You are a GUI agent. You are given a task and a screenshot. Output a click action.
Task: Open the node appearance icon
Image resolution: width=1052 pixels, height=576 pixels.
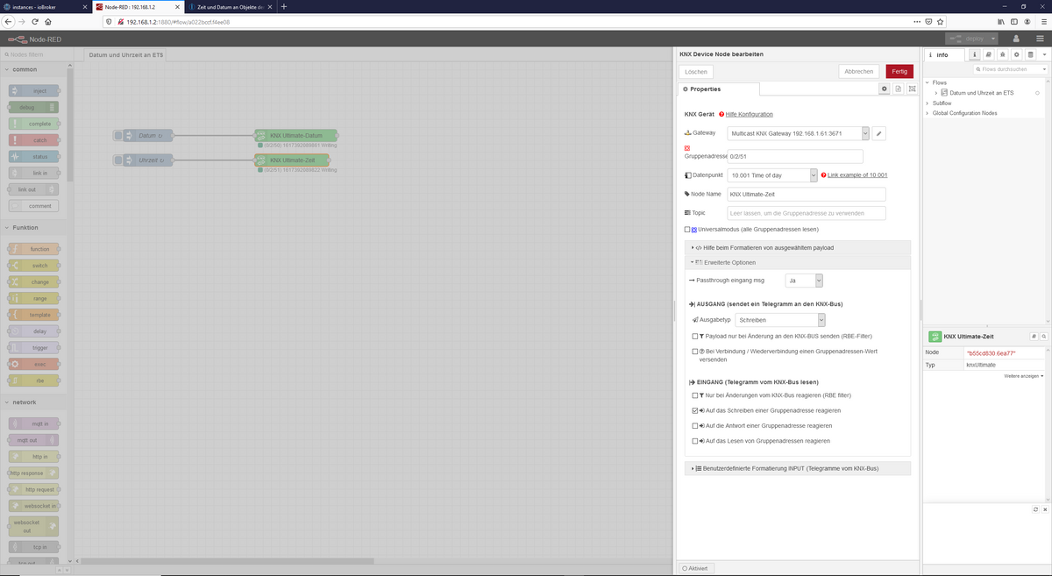coord(912,89)
